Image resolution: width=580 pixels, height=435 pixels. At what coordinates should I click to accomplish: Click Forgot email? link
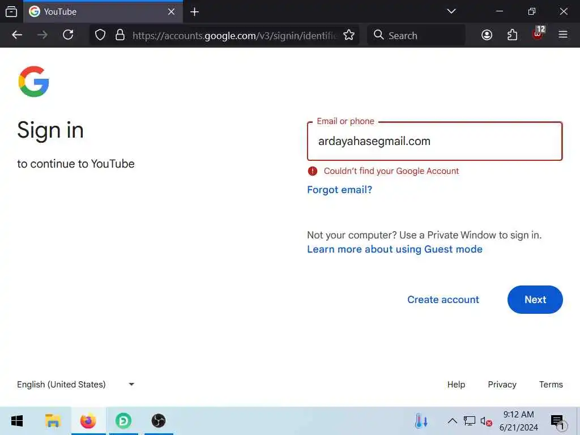point(340,190)
